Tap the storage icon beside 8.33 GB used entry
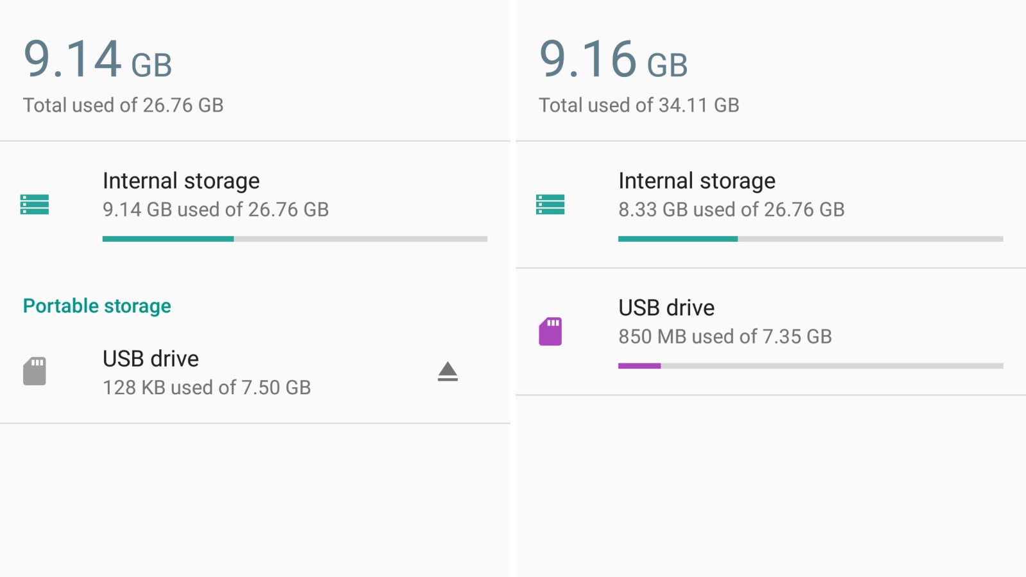 (550, 205)
